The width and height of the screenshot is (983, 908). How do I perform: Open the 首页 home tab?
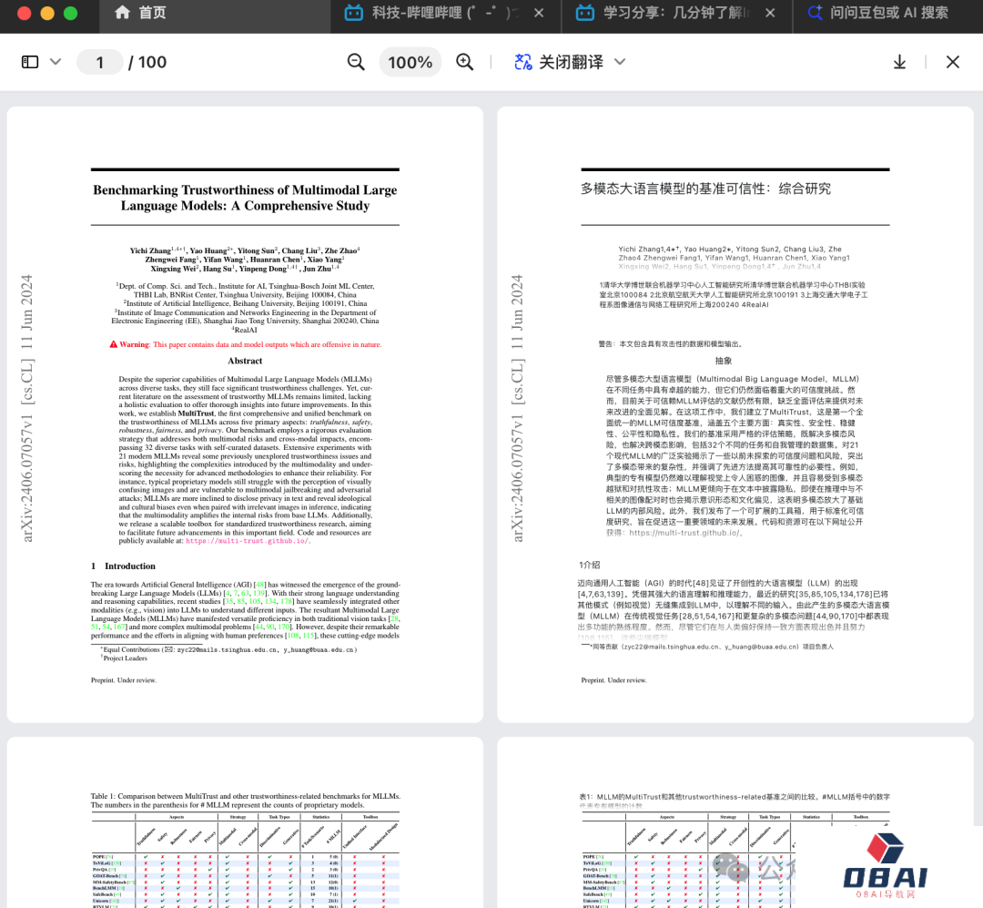151,13
